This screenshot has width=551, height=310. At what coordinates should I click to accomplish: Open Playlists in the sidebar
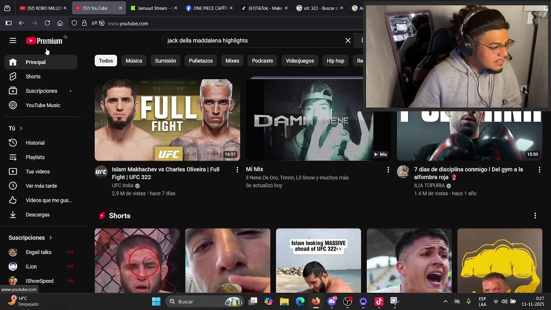coord(41,157)
